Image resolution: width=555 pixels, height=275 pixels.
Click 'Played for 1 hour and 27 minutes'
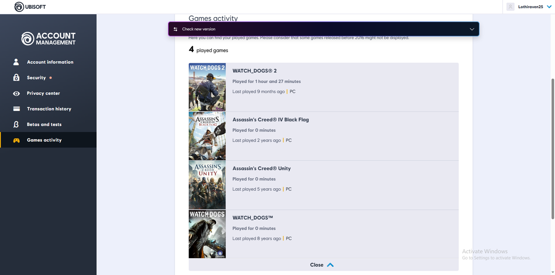[266, 81]
